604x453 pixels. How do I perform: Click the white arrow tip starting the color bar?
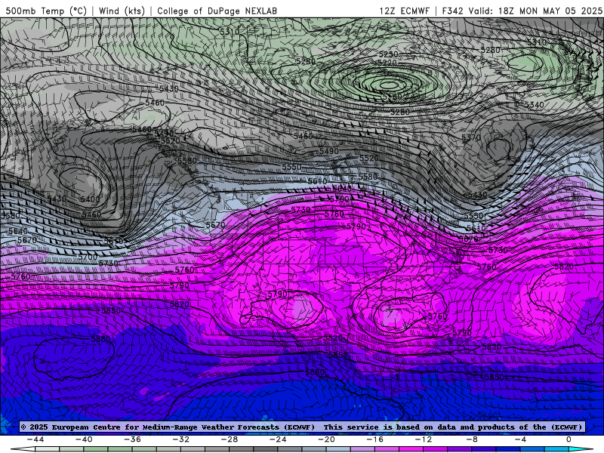[x=23, y=449]
